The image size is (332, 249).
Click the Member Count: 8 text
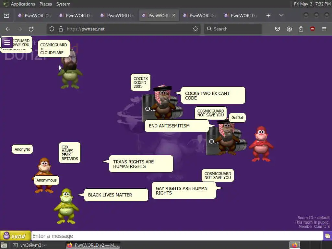[x=314, y=227]
